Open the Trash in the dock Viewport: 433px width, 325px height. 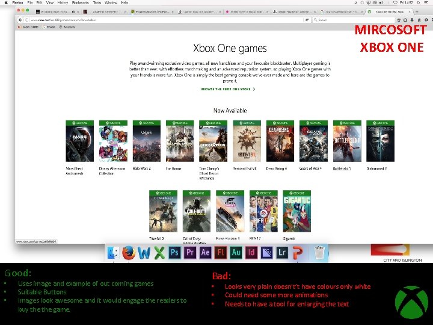(x=319, y=252)
